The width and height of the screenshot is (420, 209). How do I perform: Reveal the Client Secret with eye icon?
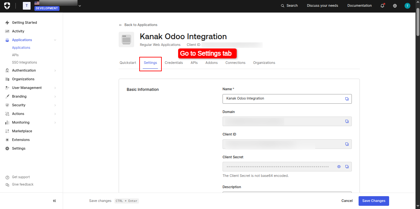tap(339, 167)
